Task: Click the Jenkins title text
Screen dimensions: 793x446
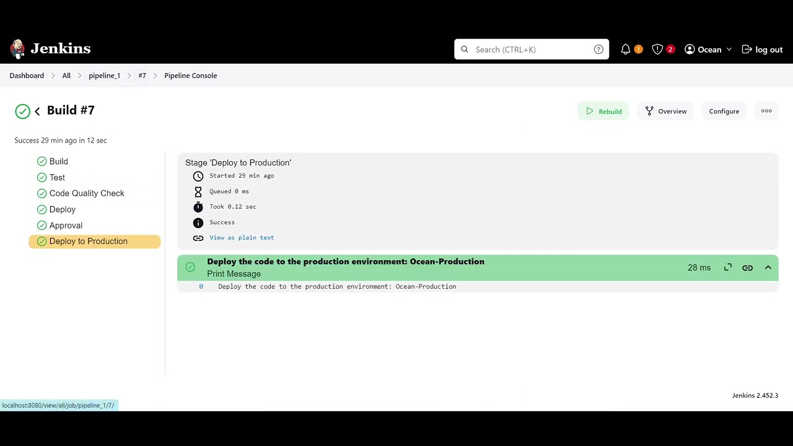Action: pyautogui.click(x=61, y=49)
